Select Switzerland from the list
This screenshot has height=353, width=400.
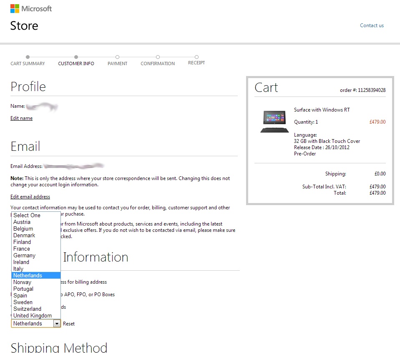(36, 309)
